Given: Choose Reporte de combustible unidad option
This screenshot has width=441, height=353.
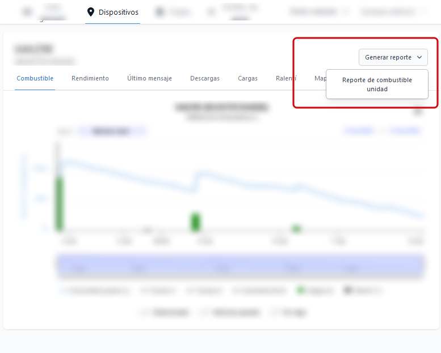Looking at the screenshot, I should pyautogui.click(x=377, y=84).
